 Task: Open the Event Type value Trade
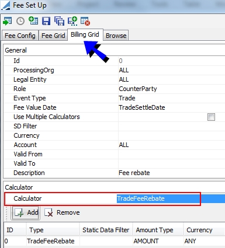coord(171,98)
